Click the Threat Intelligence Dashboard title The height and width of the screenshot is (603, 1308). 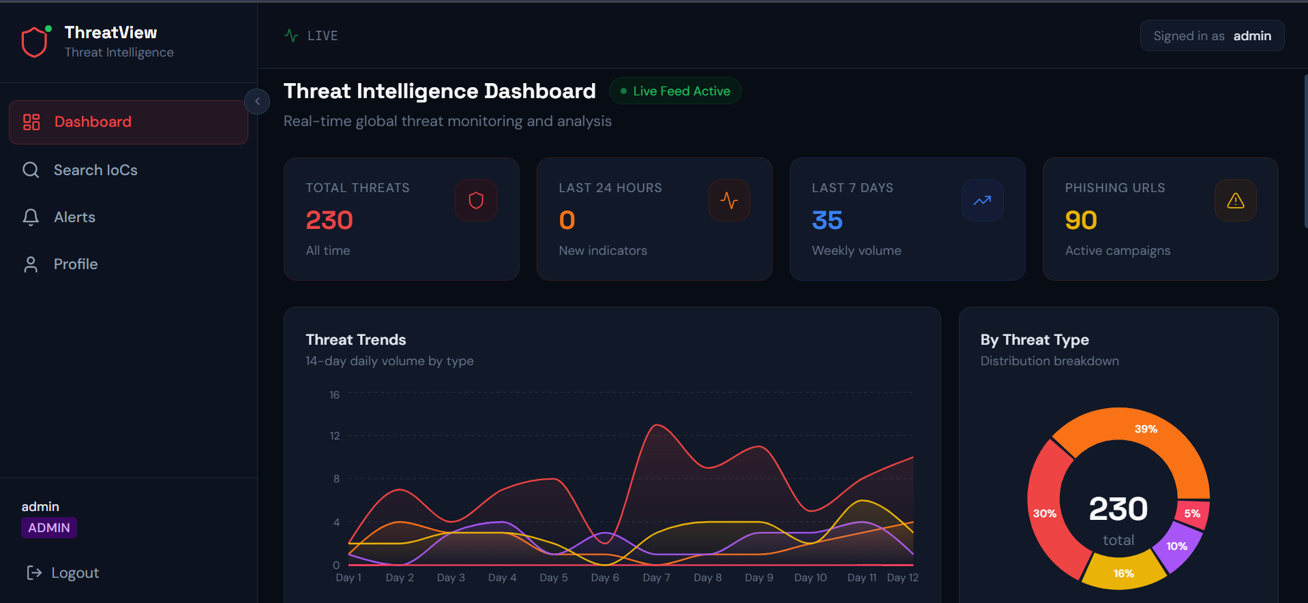[440, 91]
